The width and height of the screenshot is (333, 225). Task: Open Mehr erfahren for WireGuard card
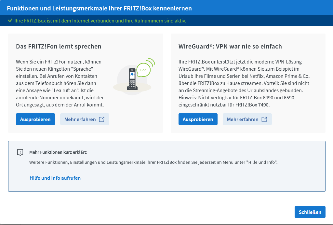pos(247,119)
